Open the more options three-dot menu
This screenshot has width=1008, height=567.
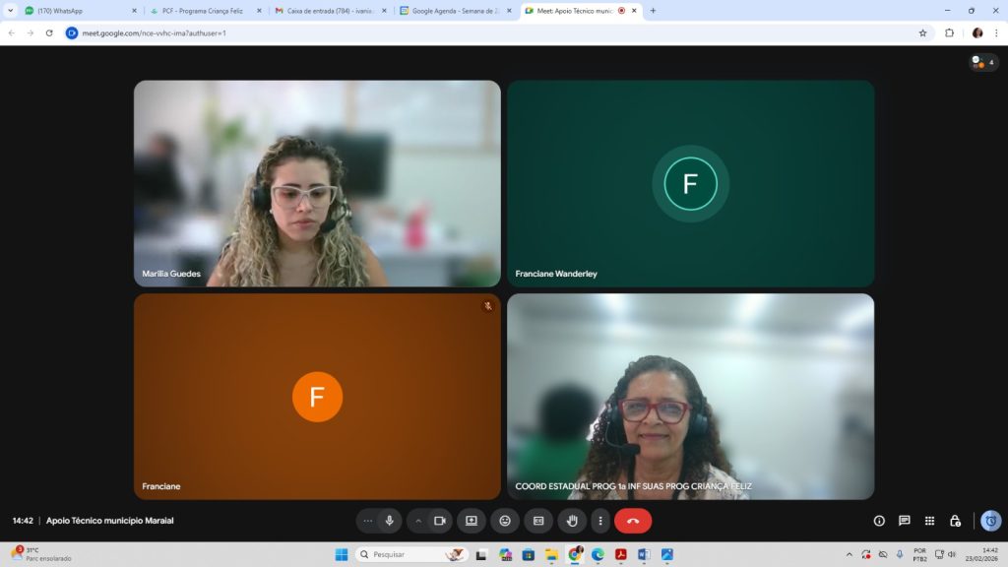pyautogui.click(x=599, y=521)
